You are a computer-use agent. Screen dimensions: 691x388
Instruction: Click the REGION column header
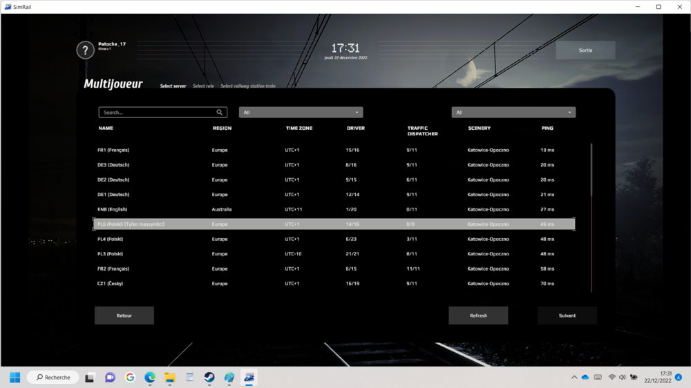click(222, 128)
